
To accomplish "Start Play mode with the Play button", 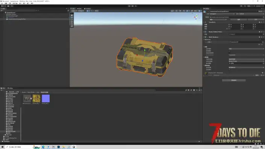I will [x=129, y=6].
